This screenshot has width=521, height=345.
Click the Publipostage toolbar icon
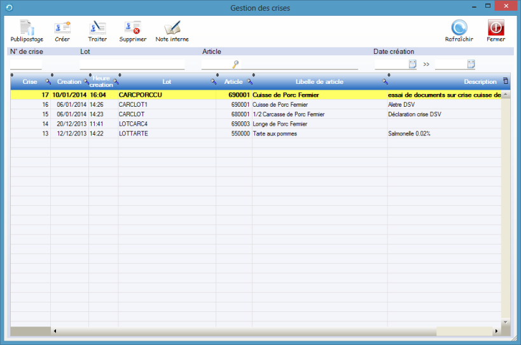27,30
